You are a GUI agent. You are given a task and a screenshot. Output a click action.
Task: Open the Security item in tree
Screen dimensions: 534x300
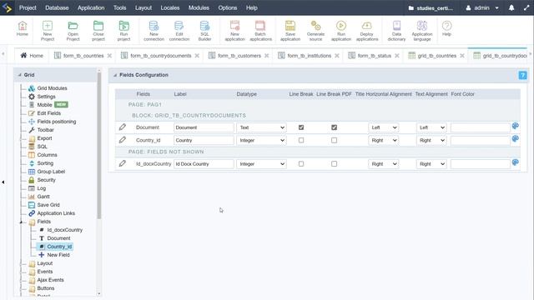point(46,180)
